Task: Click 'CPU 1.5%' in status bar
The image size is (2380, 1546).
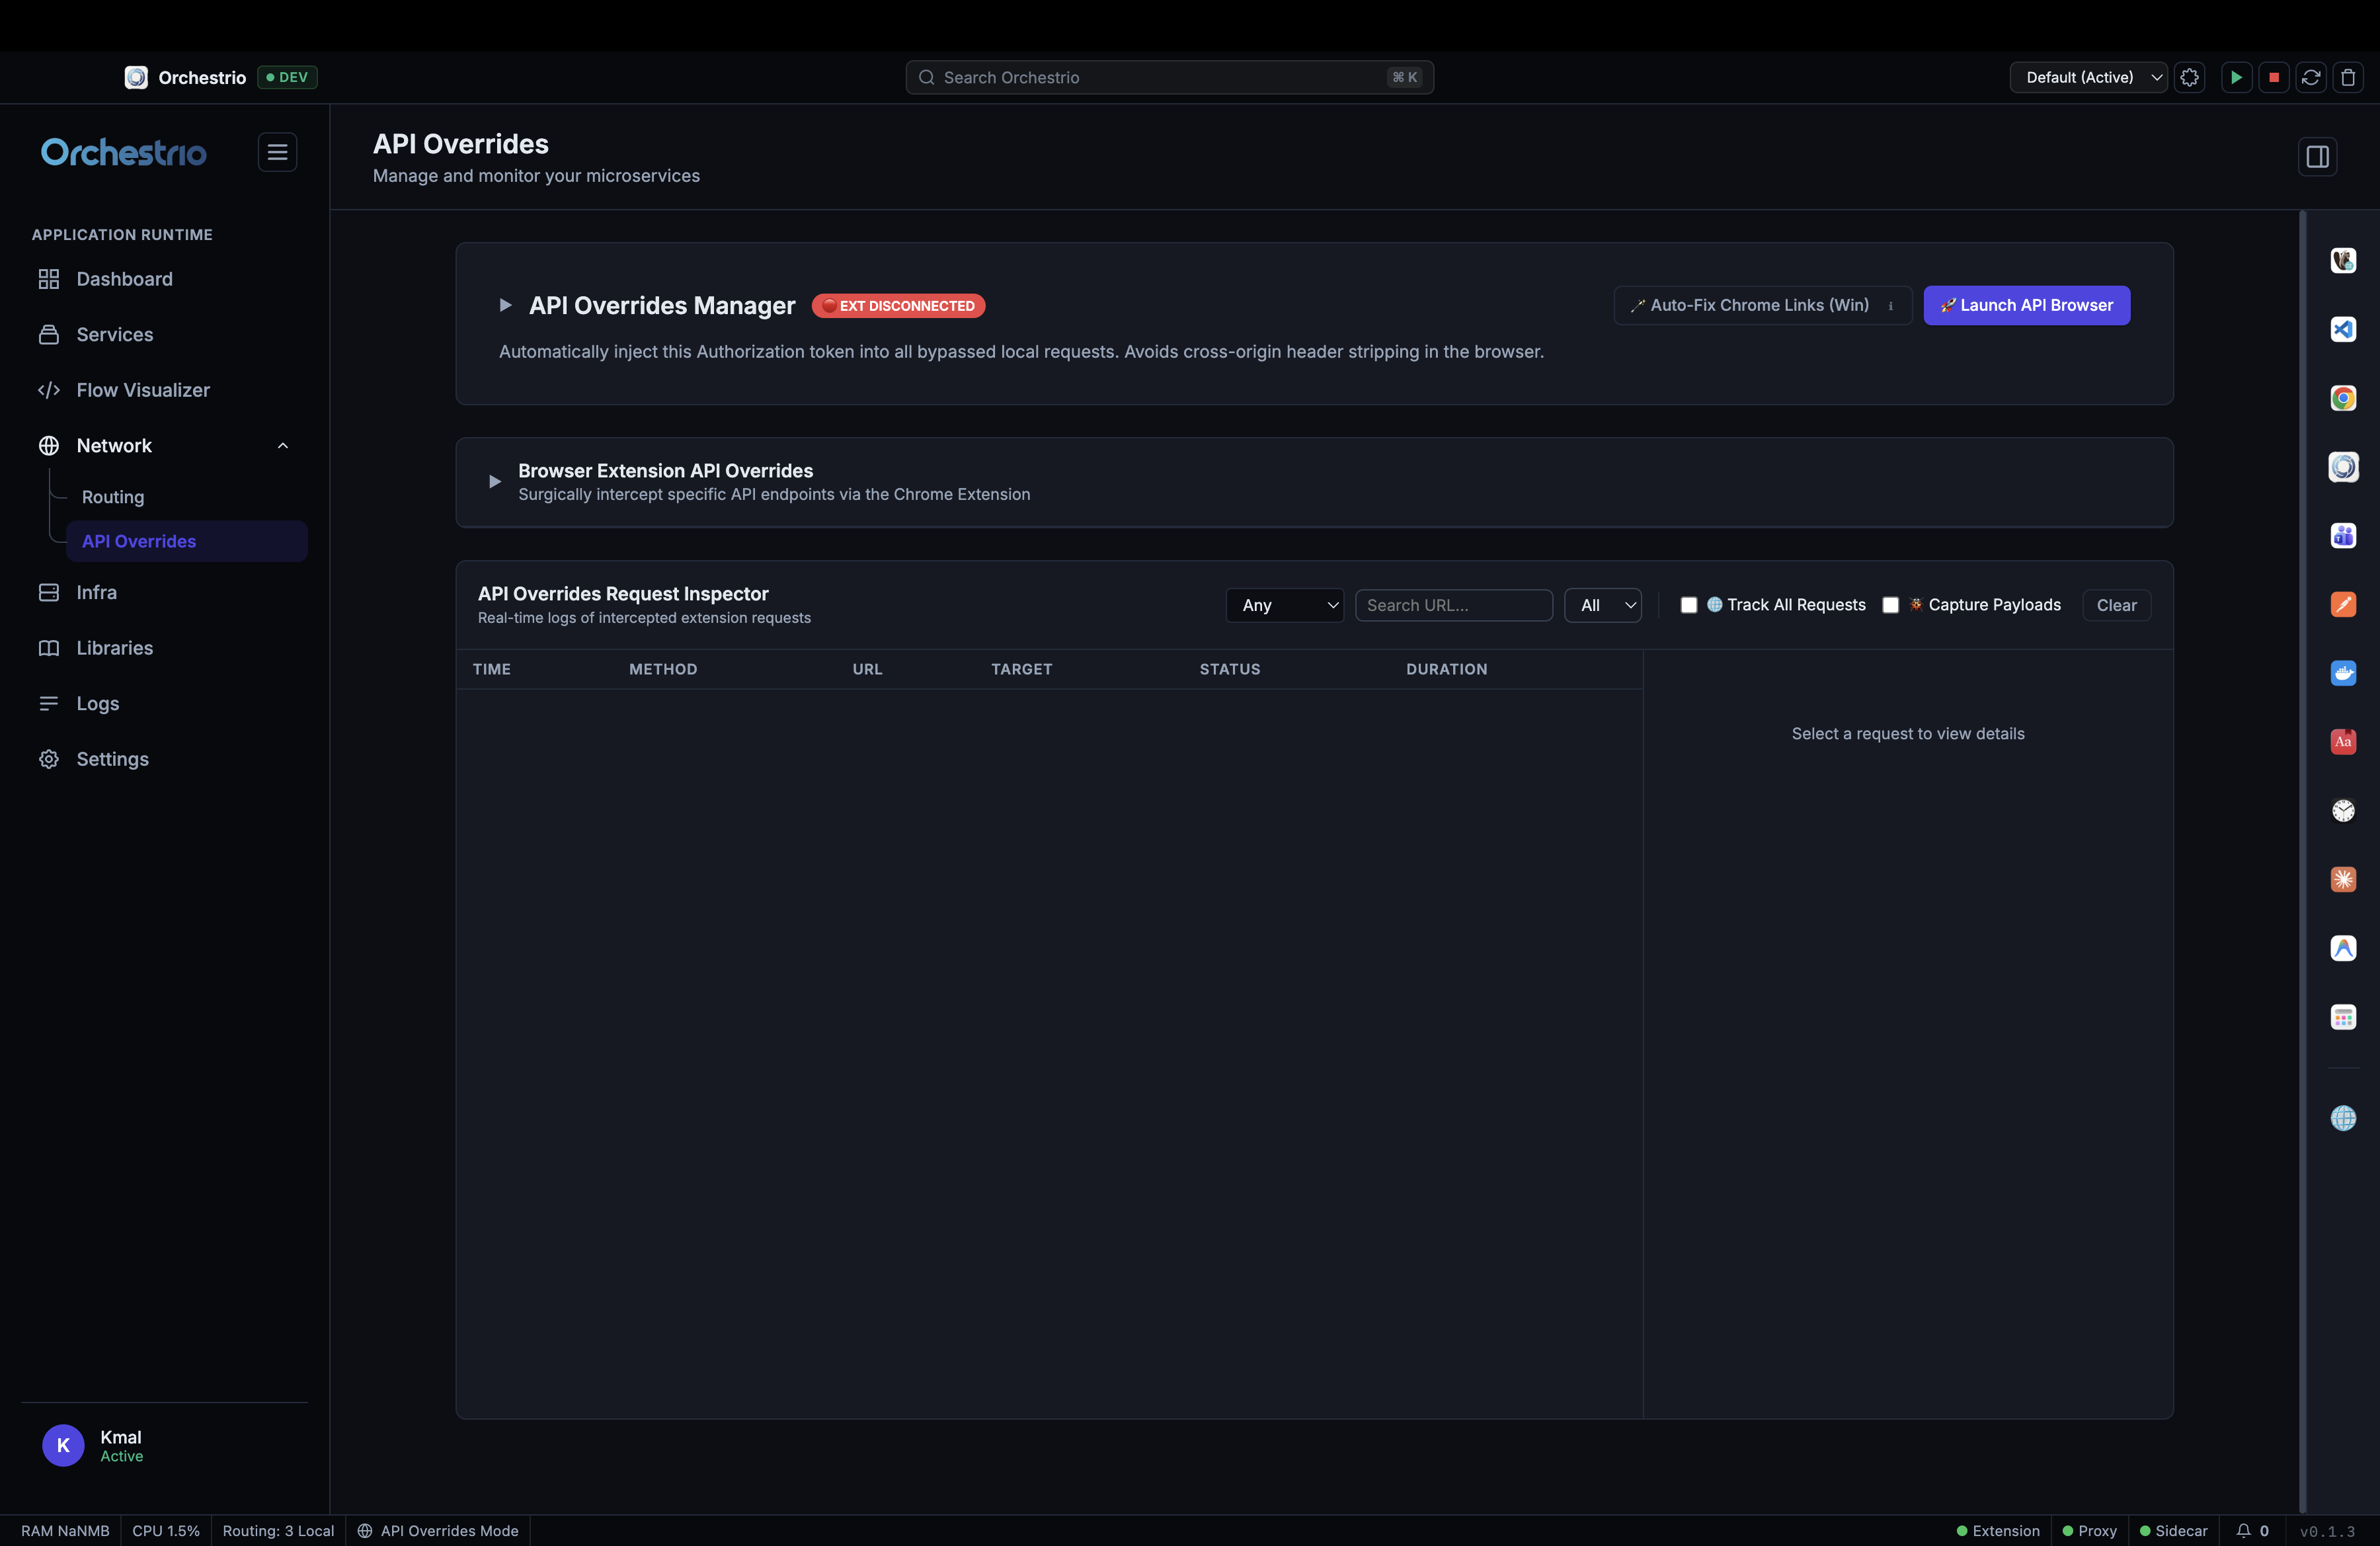Action: coord(166,1531)
